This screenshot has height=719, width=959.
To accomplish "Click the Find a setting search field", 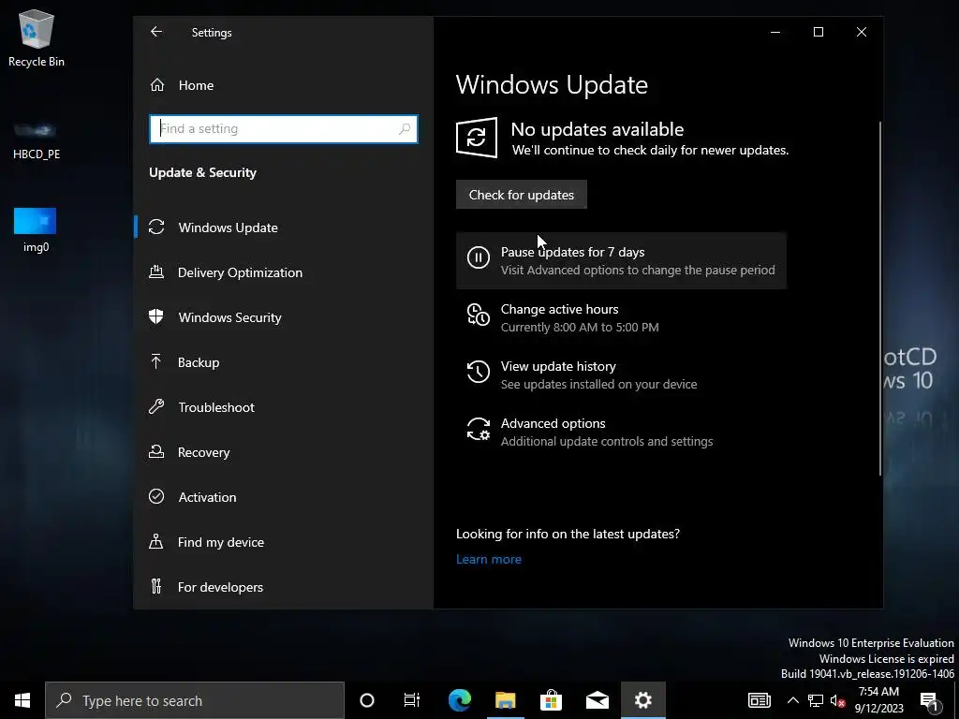I will click(283, 129).
